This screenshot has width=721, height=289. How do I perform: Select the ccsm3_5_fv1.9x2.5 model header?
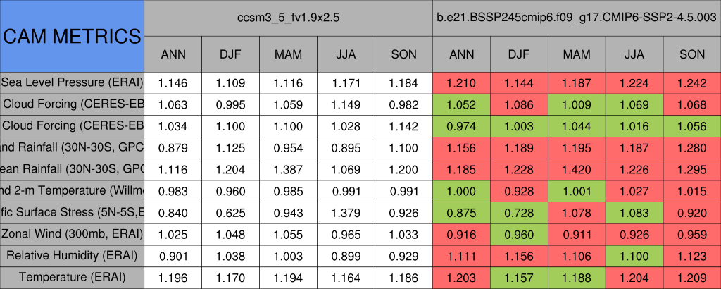pyautogui.click(x=289, y=18)
